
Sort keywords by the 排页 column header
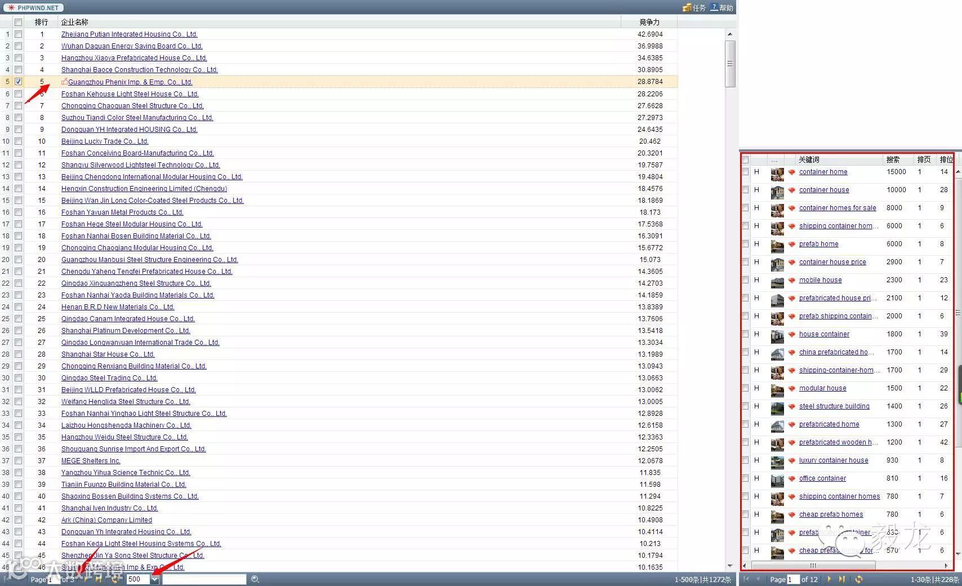tap(924, 160)
